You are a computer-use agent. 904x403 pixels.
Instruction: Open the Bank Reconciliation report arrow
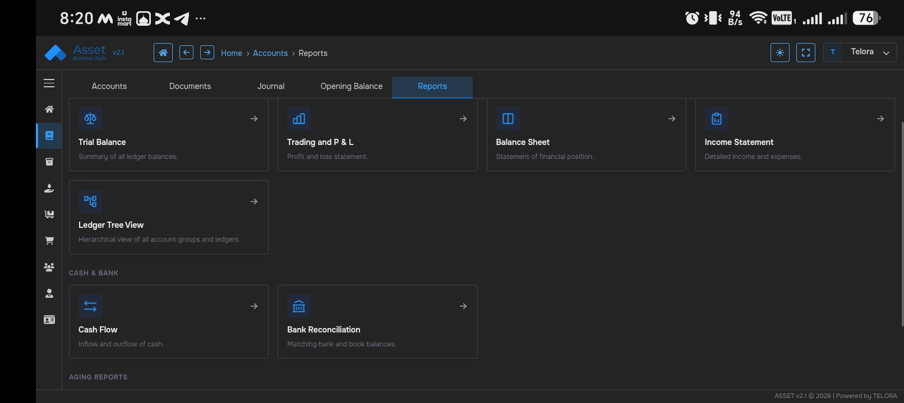[463, 306]
